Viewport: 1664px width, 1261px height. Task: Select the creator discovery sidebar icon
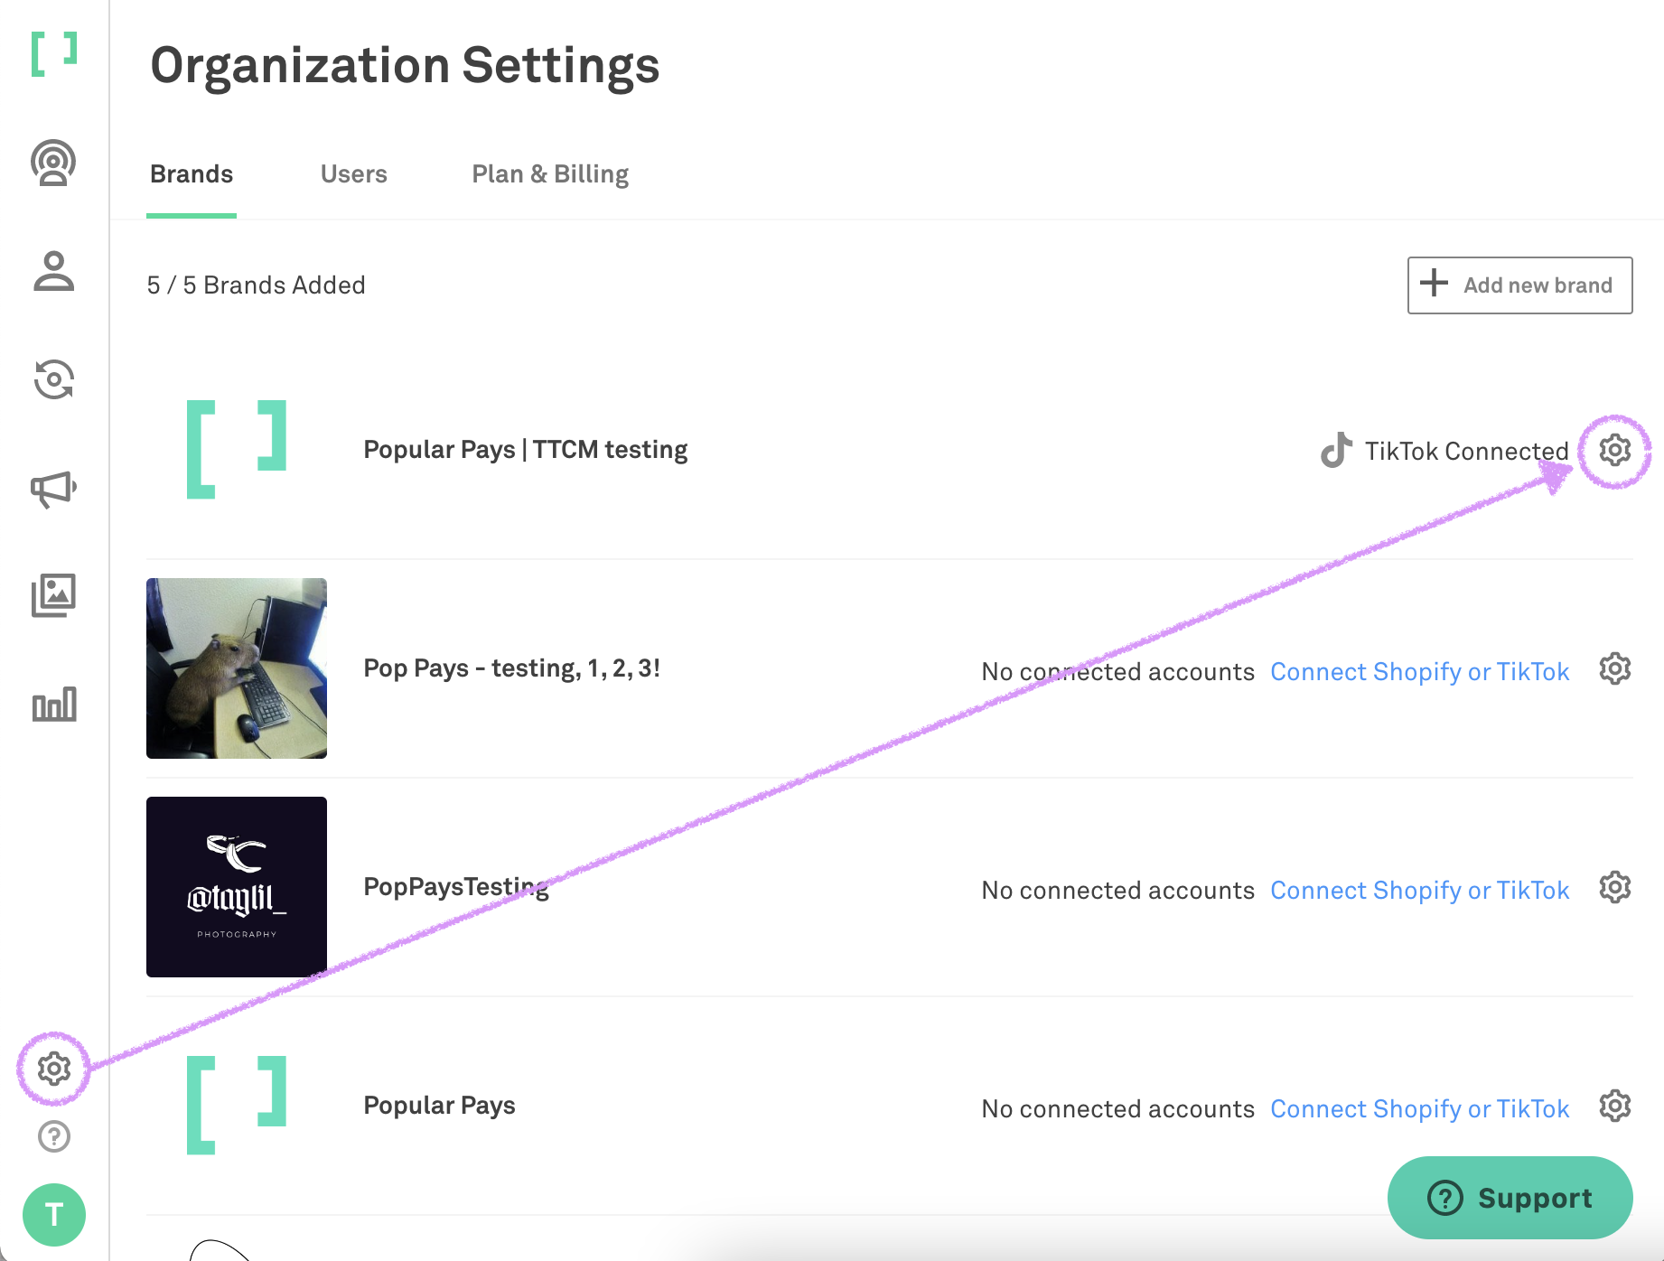[x=54, y=164]
